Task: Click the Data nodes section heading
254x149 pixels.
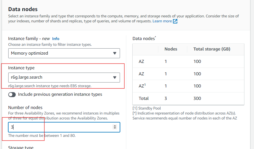Action: point(23,9)
